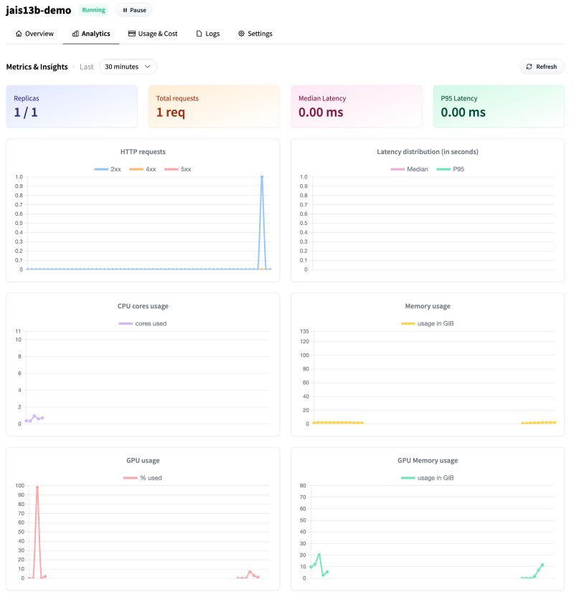The height and width of the screenshot is (597, 574).
Task: Open the 30 minutes time range dropdown
Action: (x=128, y=67)
